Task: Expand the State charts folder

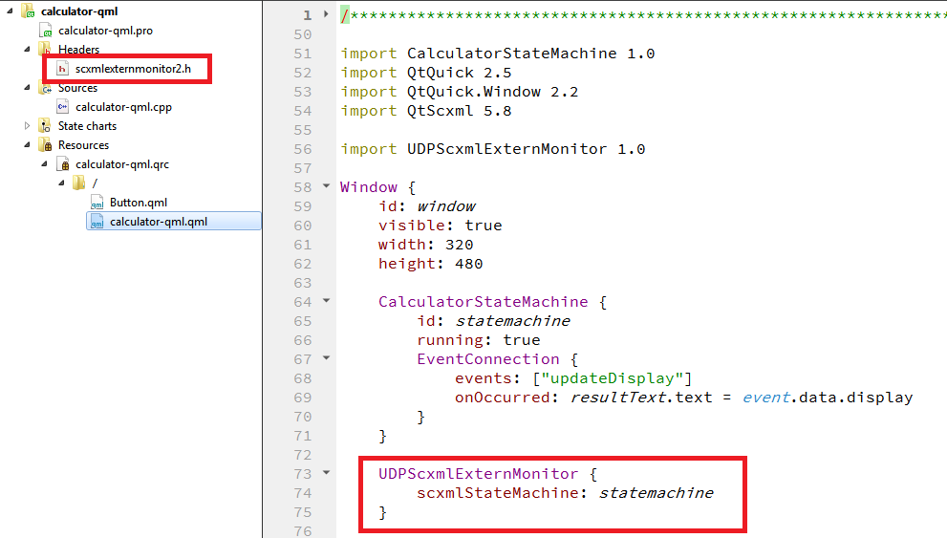Action: point(27,125)
